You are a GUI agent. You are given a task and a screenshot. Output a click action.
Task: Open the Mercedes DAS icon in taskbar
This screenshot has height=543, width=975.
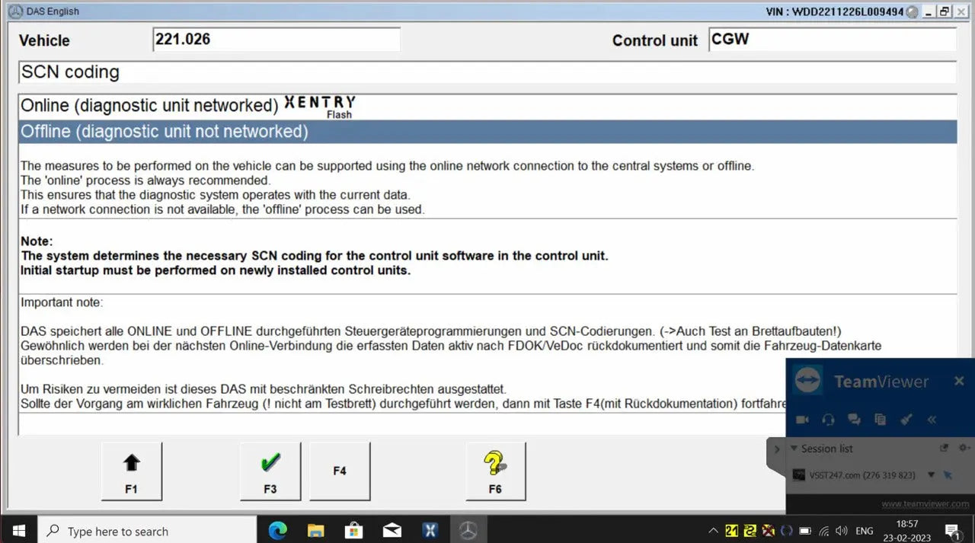pyautogui.click(x=468, y=530)
